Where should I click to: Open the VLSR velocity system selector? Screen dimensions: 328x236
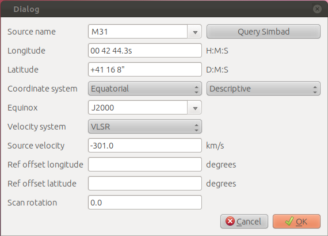pyautogui.click(x=145, y=127)
